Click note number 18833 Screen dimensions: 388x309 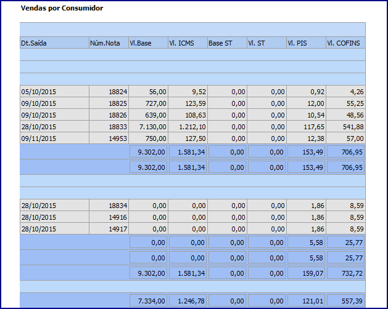coord(109,127)
